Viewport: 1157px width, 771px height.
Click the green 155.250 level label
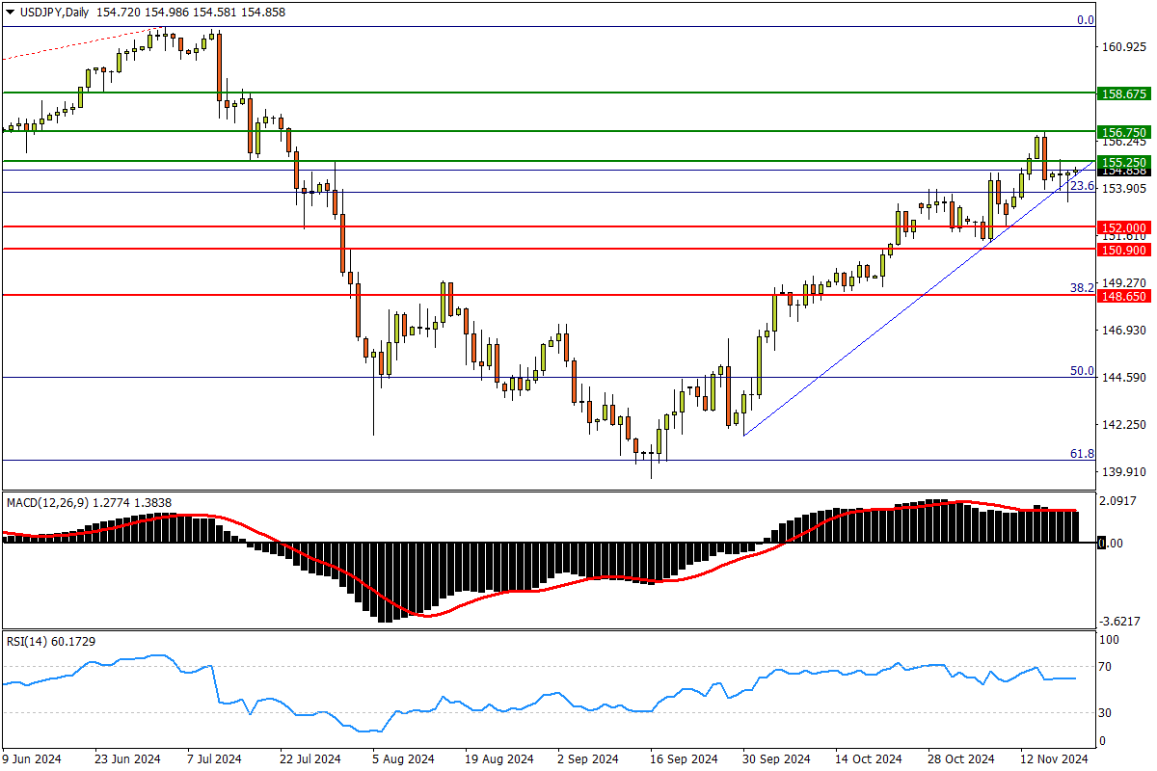click(x=1122, y=162)
